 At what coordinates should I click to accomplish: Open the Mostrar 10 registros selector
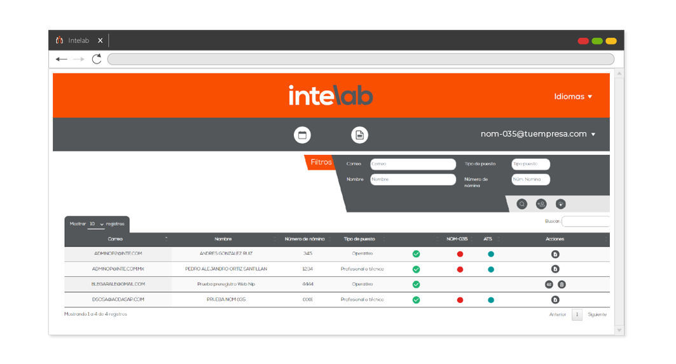[x=96, y=224]
